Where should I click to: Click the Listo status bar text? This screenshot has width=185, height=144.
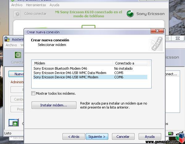[x=8, y=133]
